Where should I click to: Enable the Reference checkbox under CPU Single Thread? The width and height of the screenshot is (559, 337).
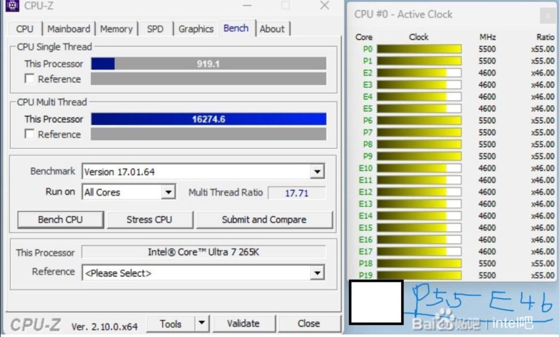pyautogui.click(x=30, y=79)
